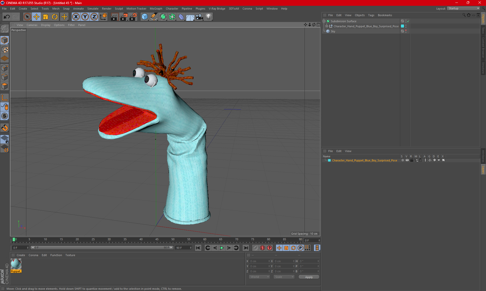The height and width of the screenshot is (291, 486).
Task: Click H rotation input field
Action: pyautogui.click(x=309, y=261)
